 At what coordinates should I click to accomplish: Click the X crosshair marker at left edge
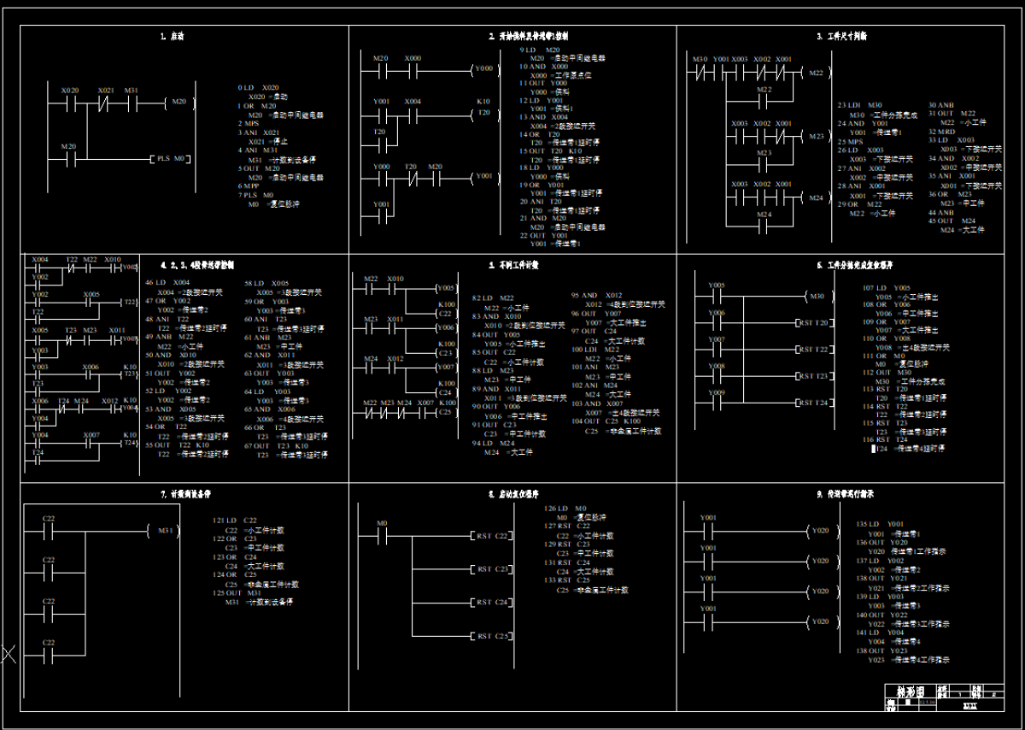[x=9, y=654]
